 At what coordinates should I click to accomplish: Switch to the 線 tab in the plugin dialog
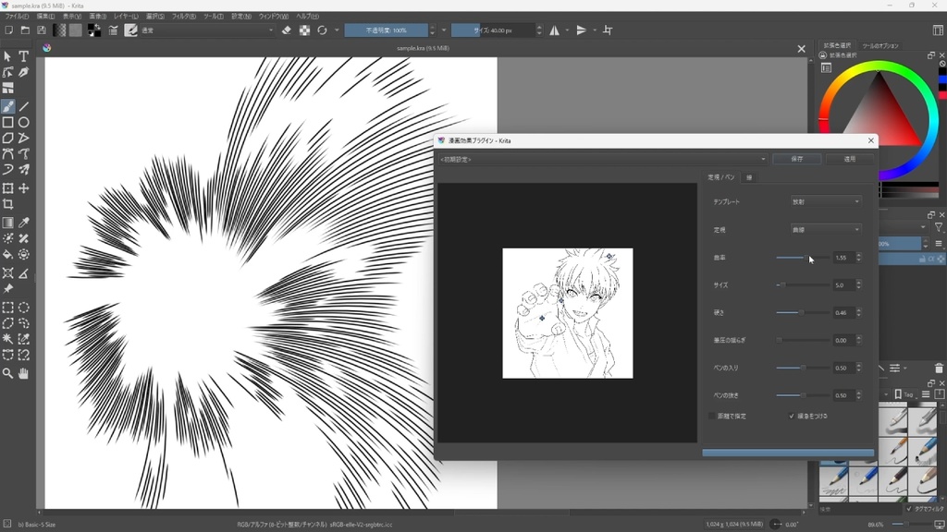pyautogui.click(x=749, y=176)
